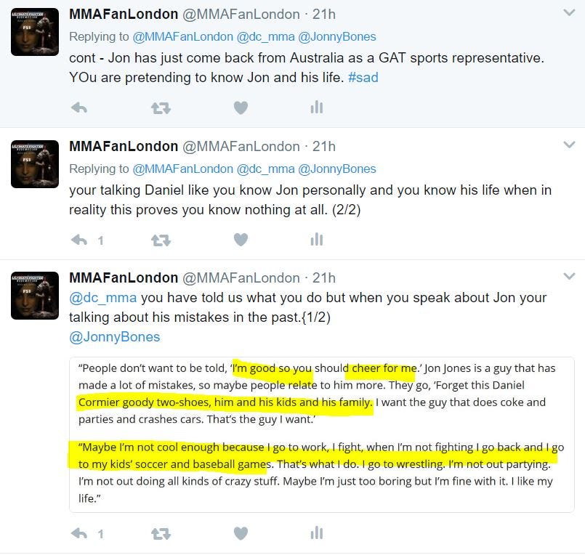The image size is (585, 555).
Task: View analytics for the first tweet
Action: point(316,107)
